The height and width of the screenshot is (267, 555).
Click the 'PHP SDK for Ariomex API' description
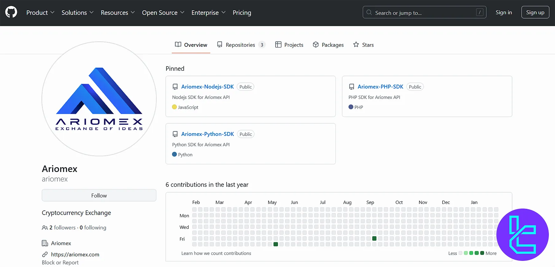pyautogui.click(x=374, y=97)
